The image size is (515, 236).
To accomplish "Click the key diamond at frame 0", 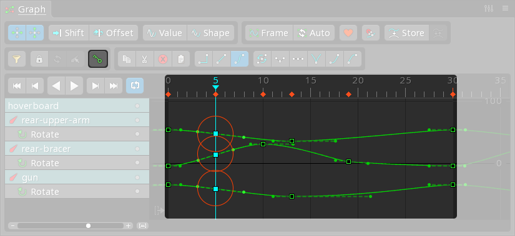I will (168, 95).
